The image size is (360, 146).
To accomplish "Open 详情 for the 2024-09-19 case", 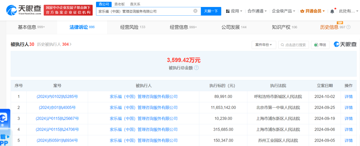I will point(349,118).
